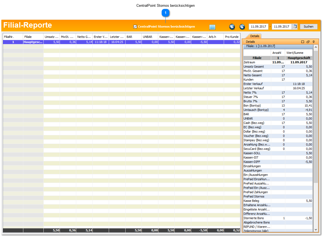Sort by BAR column header
This screenshot has height=237, width=323.
[133, 37]
